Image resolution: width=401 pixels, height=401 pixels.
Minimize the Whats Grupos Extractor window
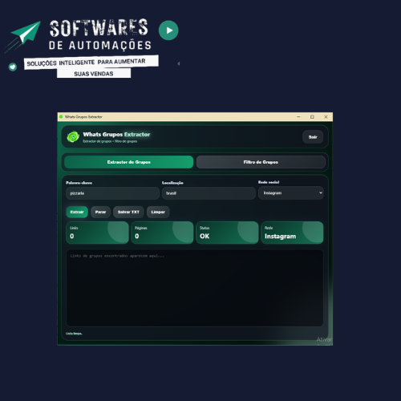298,117
